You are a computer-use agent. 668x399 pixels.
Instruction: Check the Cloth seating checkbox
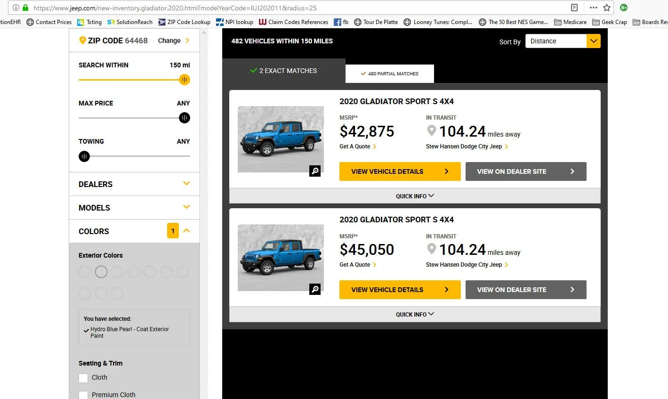click(83, 378)
